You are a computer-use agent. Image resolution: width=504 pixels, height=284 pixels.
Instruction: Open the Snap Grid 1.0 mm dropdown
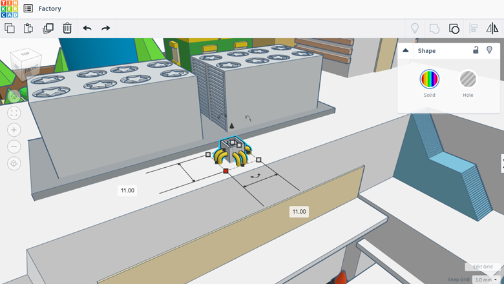click(486, 280)
